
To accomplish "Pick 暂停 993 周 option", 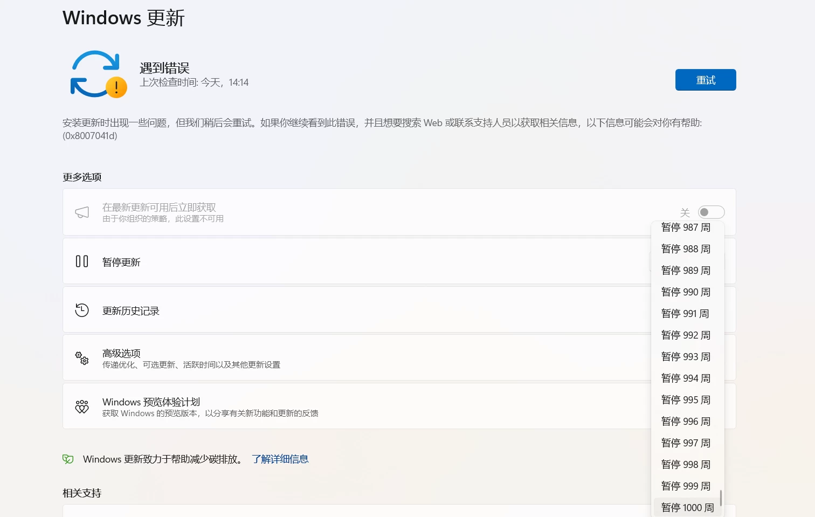I will 686,357.
